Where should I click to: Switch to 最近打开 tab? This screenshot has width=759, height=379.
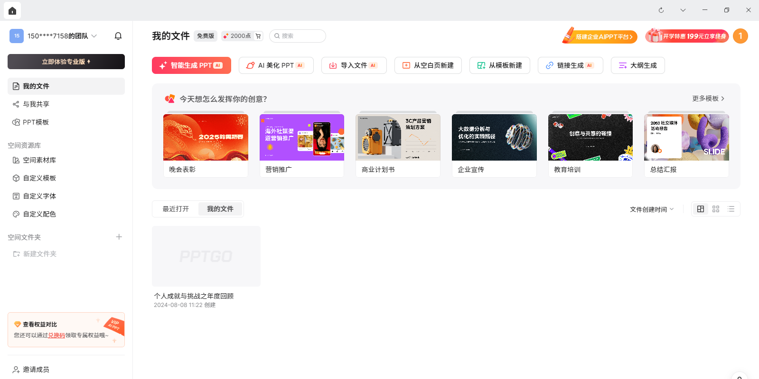[176, 209]
